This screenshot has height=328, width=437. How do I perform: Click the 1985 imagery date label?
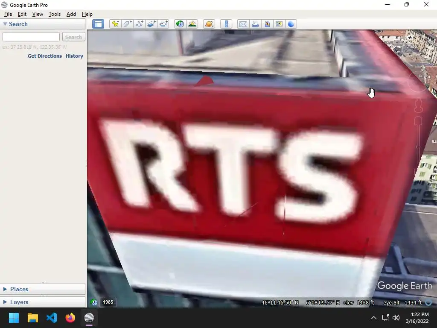[x=108, y=302]
